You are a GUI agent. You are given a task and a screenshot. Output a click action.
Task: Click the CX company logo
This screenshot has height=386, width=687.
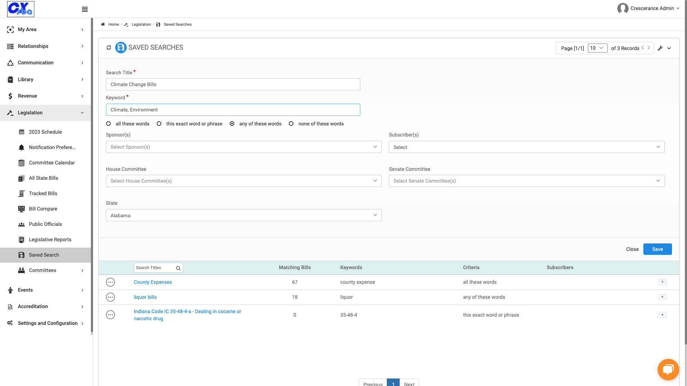[x=21, y=9]
